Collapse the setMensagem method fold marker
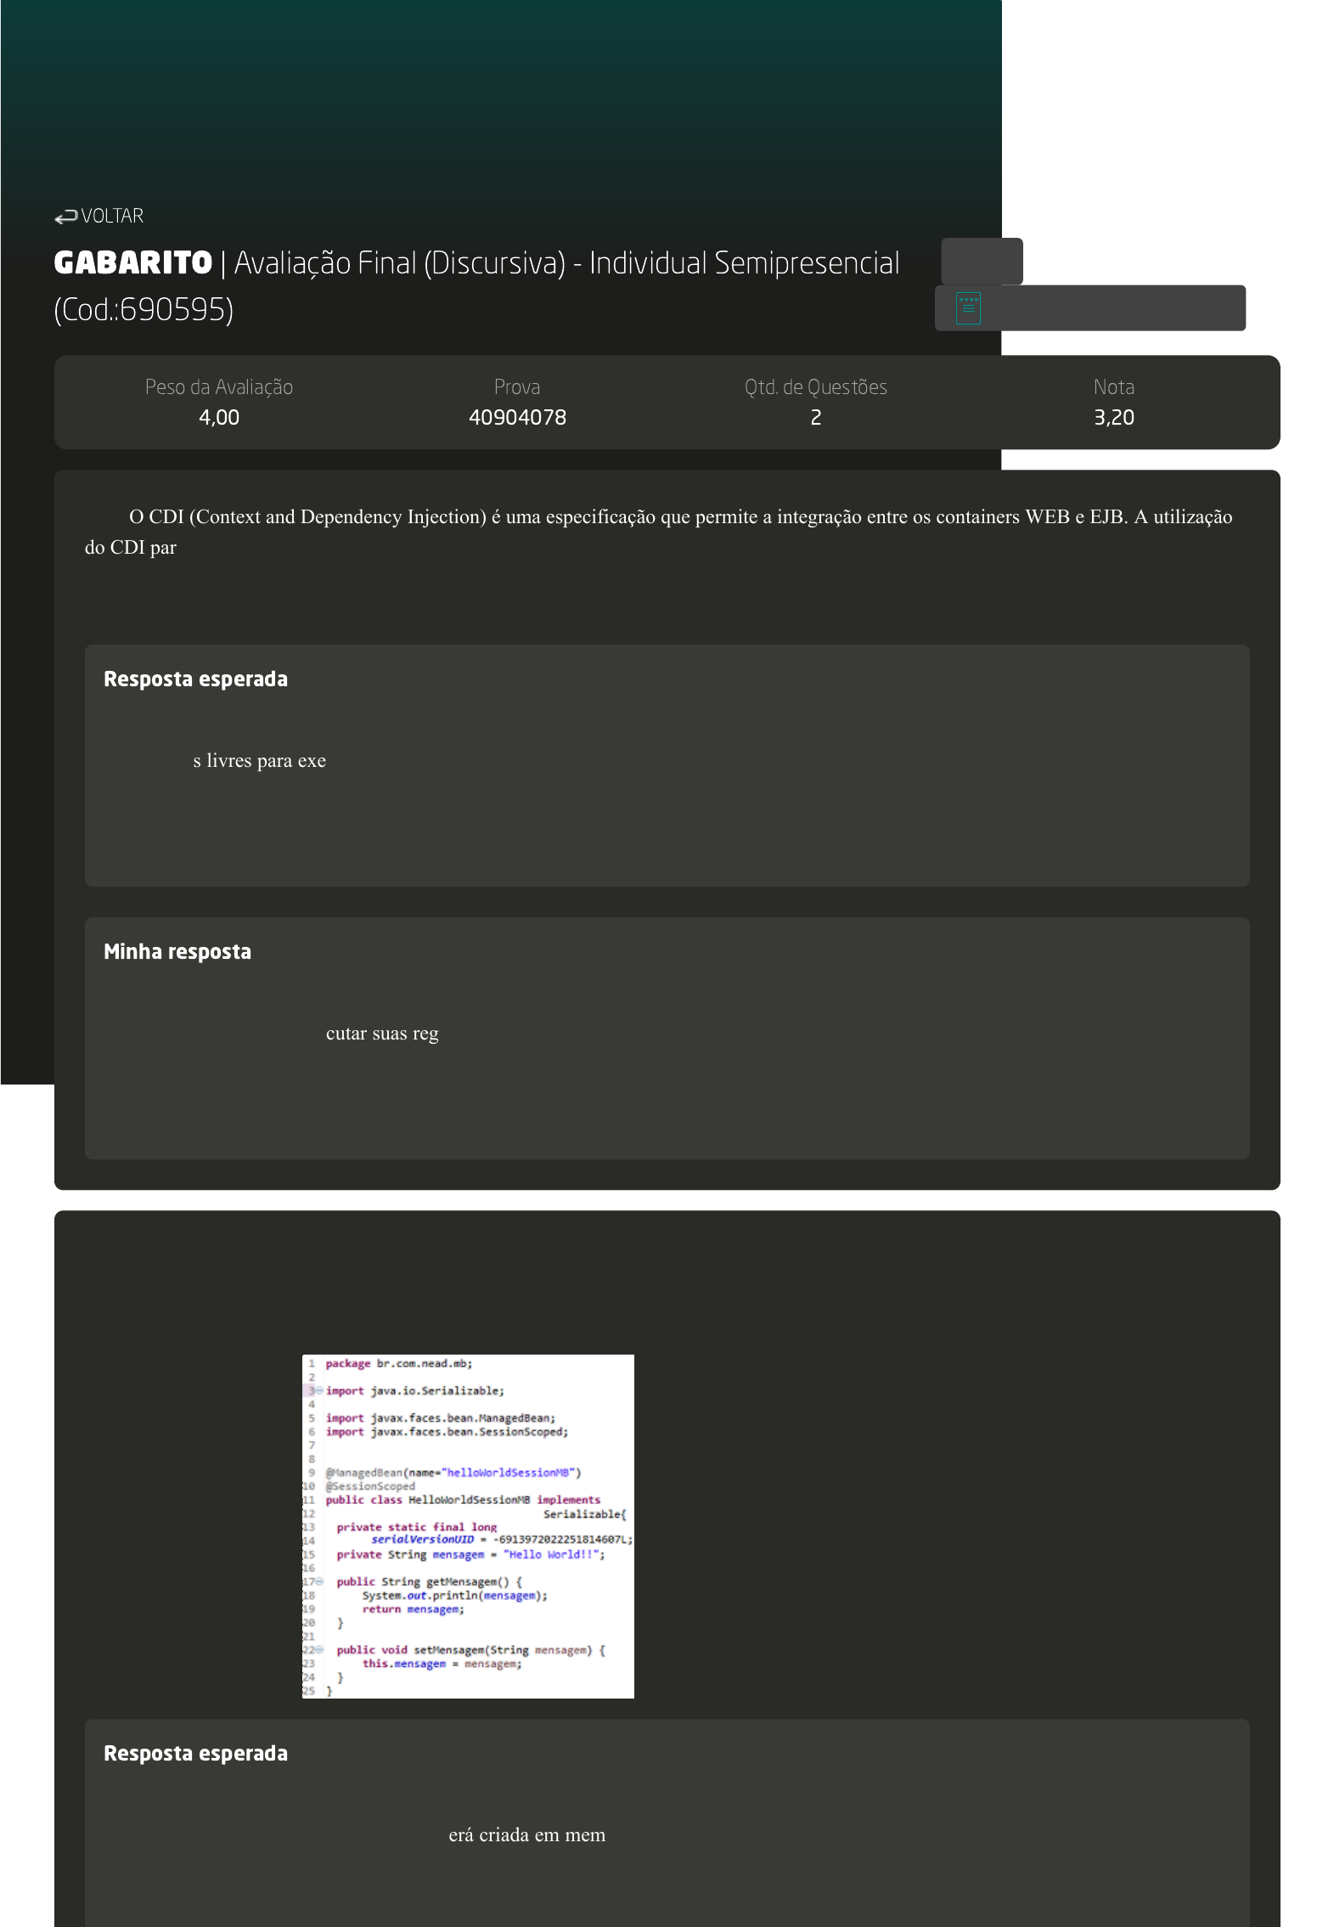 (x=319, y=1649)
